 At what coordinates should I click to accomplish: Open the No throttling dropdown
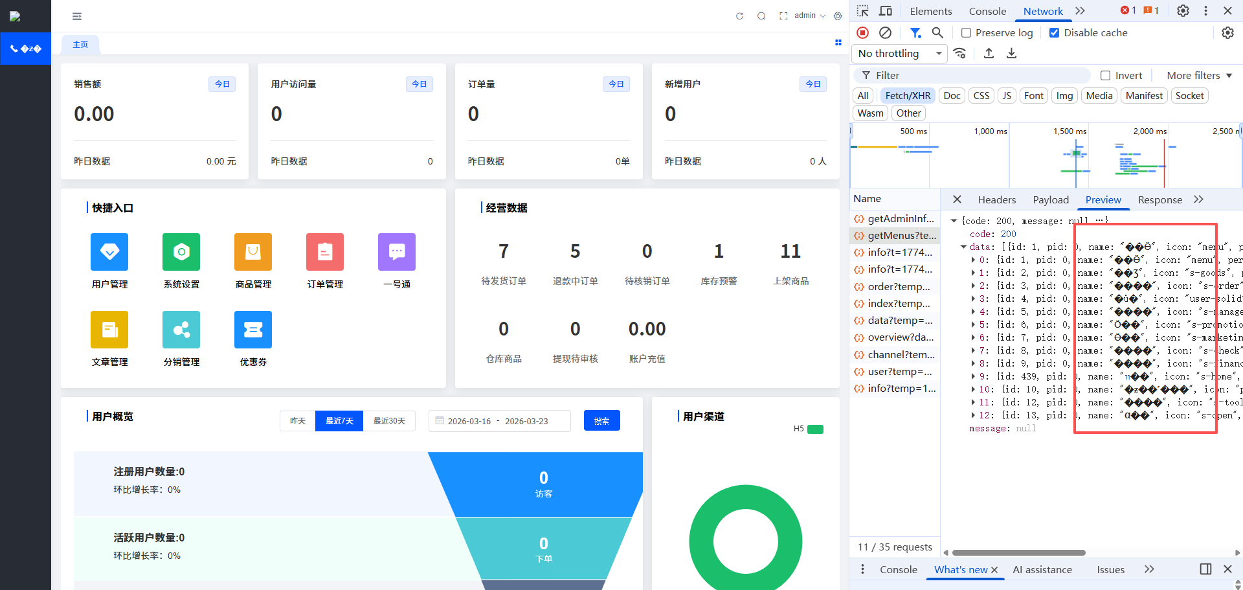point(899,54)
